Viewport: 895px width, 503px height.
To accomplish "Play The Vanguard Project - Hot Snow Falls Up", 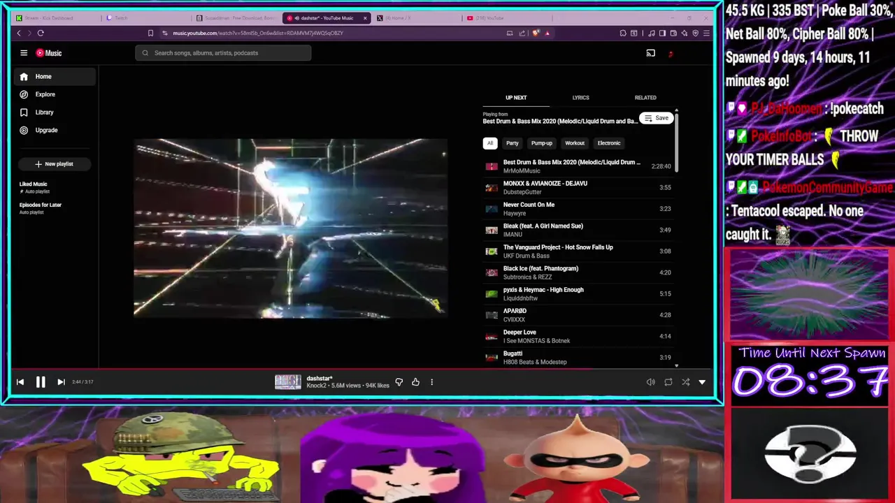I will 578,251.
